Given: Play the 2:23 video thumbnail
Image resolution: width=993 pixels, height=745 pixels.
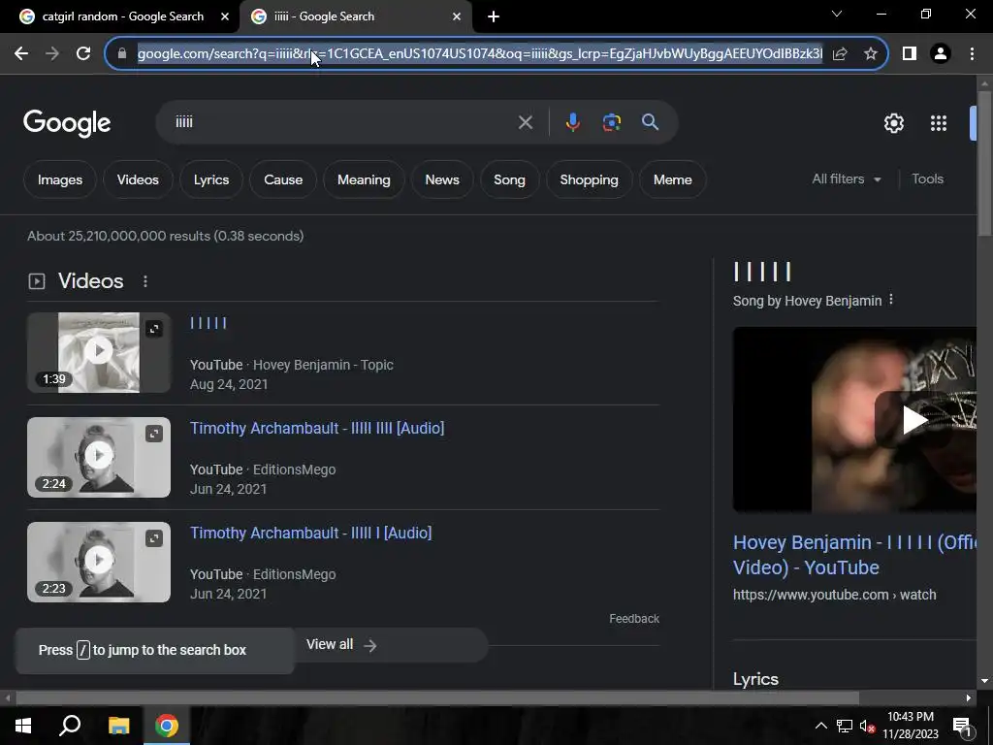Looking at the screenshot, I should 99,562.
